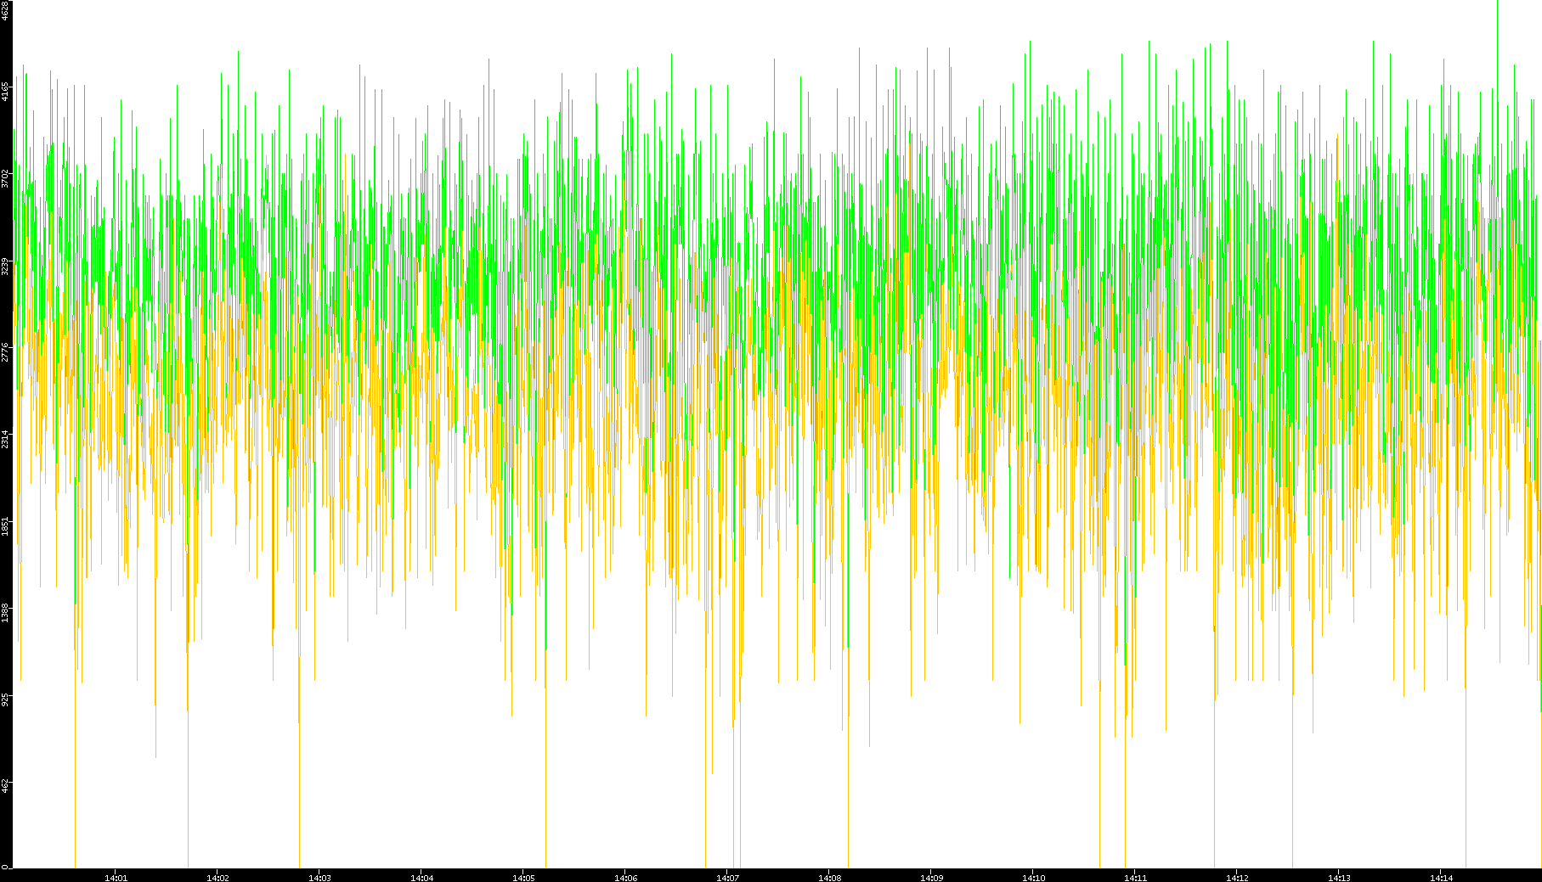Select the 14:10 time marker
Image resolution: width=1542 pixels, height=882 pixels.
click(1033, 877)
